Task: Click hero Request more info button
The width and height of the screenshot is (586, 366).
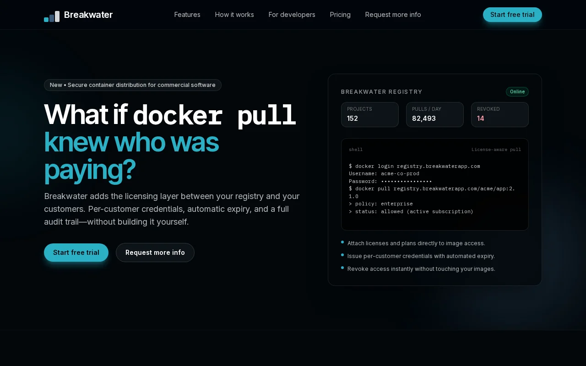Action: coord(155,253)
